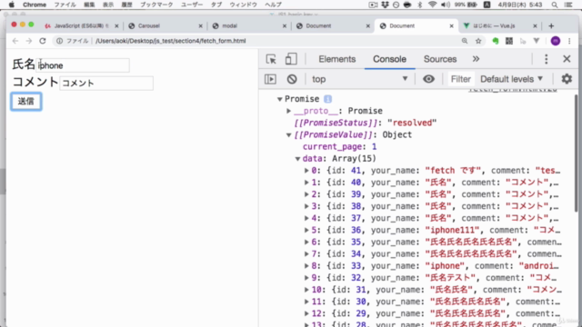Open the Dropbox menu bar icon
Screen dimensions: 582x327
click(x=385, y=5)
